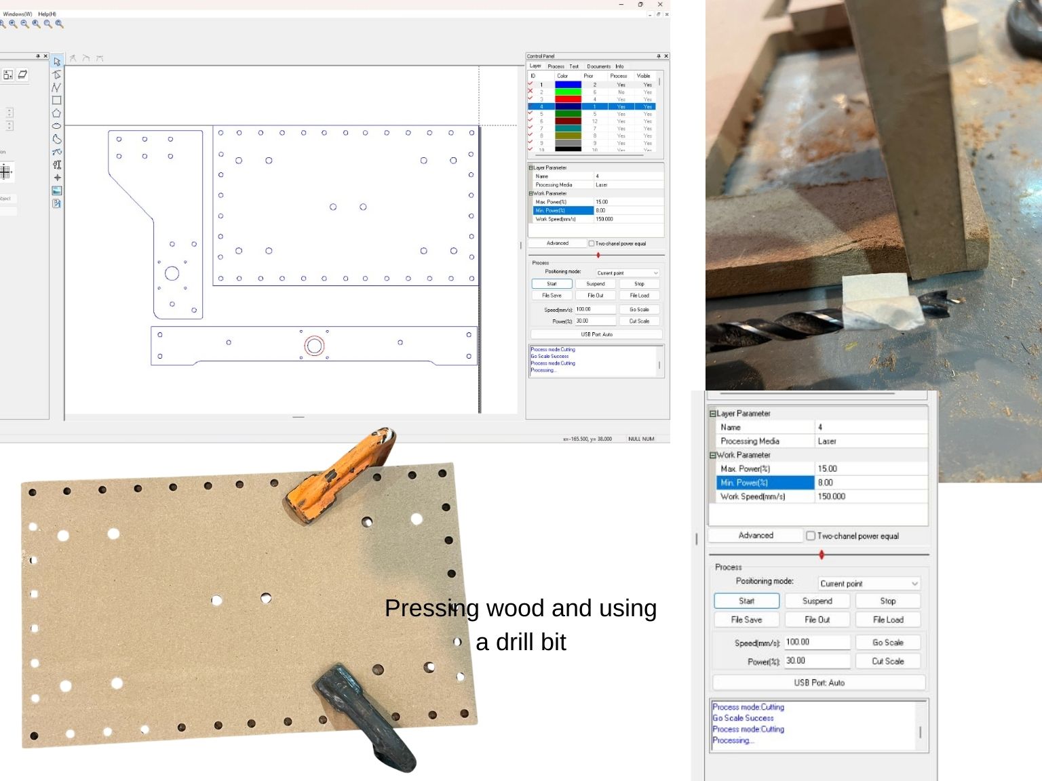Pick the pentagon polygon drawing tool

coord(57,113)
